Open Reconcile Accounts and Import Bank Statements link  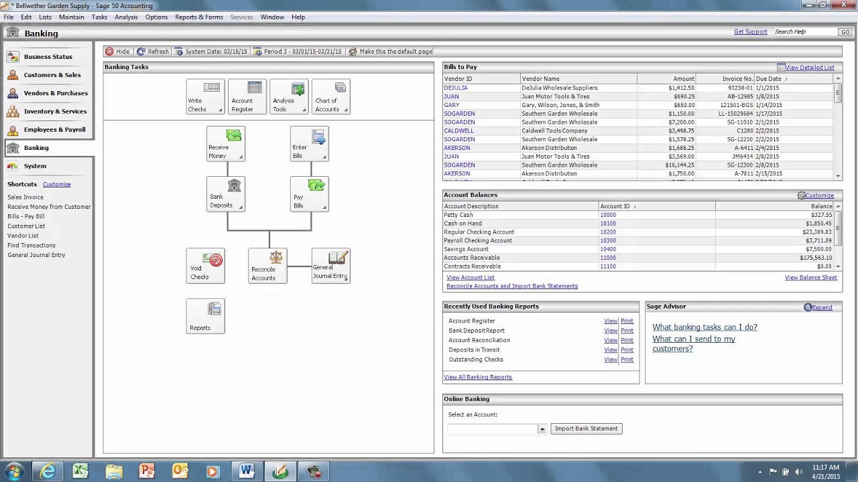coord(512,287)
